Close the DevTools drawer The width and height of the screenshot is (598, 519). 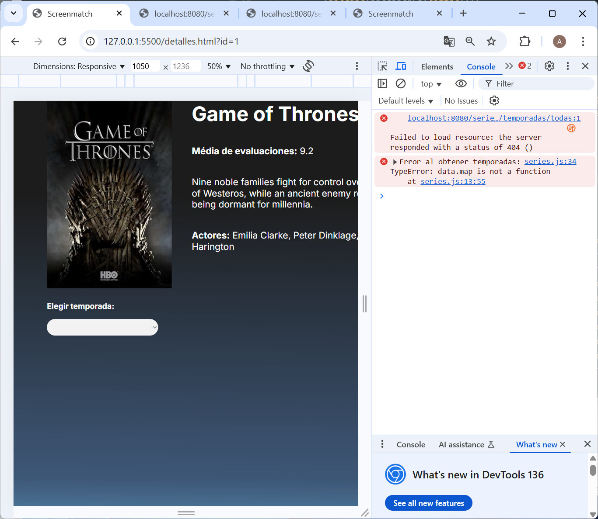pos(588,444)
